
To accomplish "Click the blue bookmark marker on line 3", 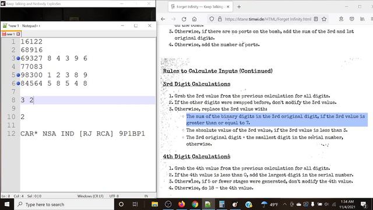I will (18, 58).
